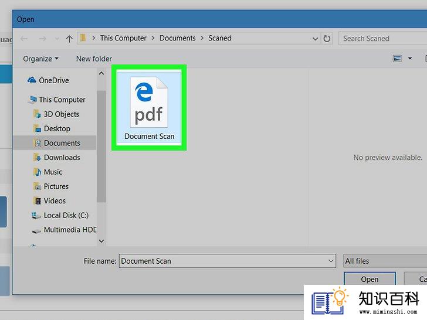Screen dimensions: 427x320
Task: Open Desktop folder in sidebar
Action: coord(57,128)
